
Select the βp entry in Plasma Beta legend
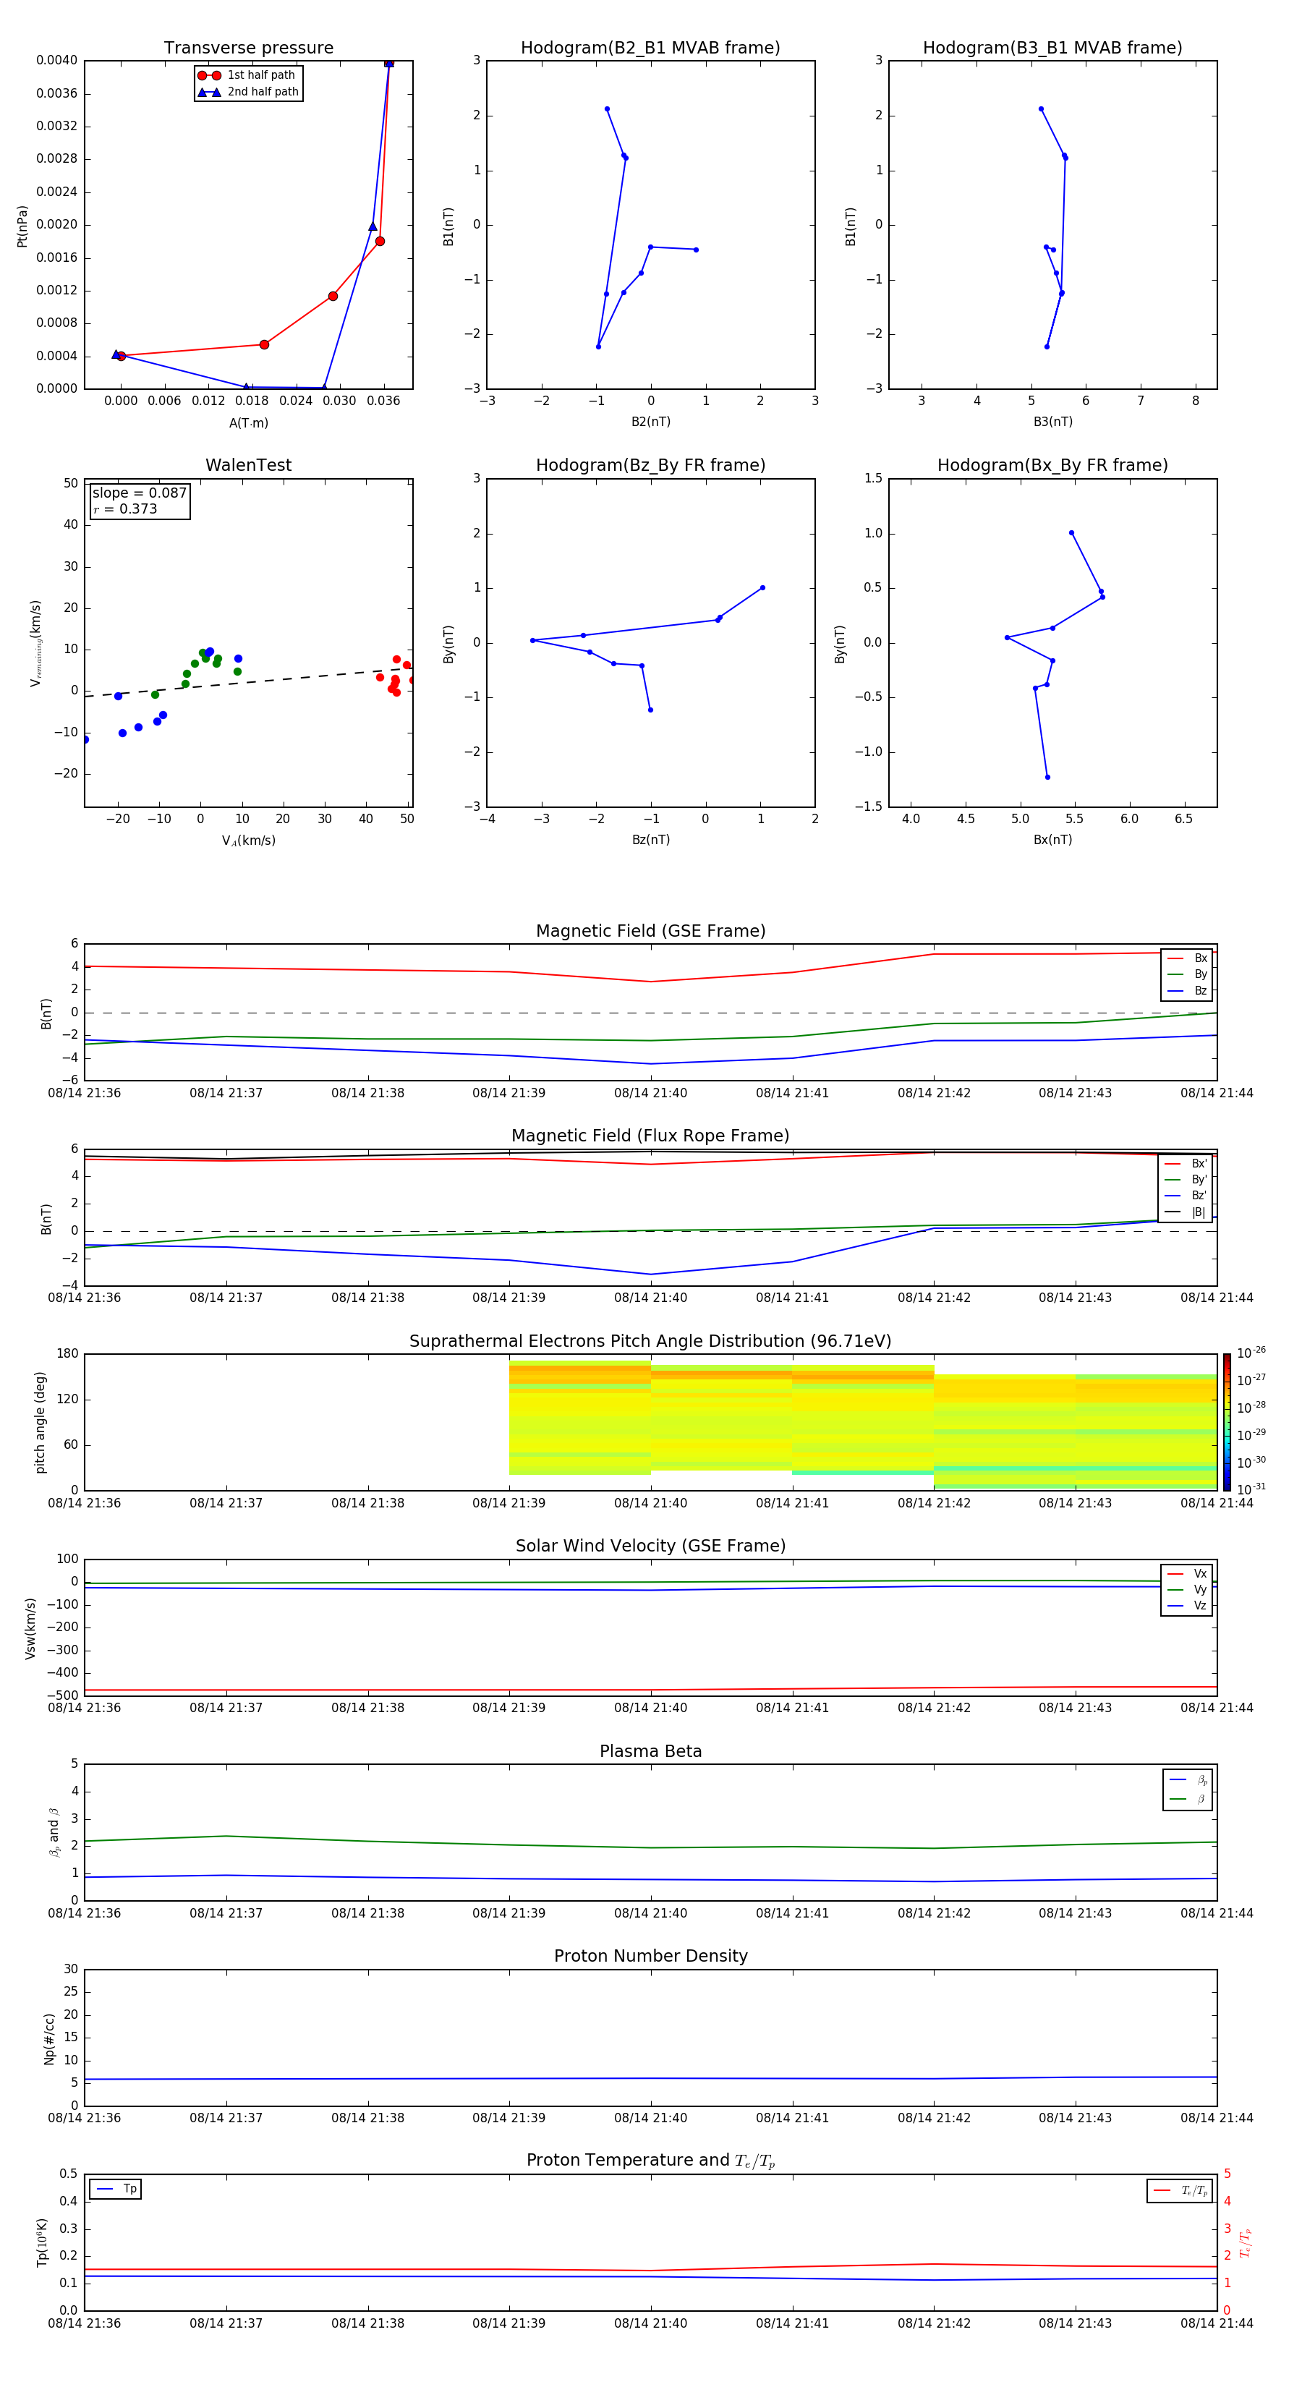(1188, 1780)
